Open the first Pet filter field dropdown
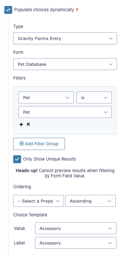Screen dimensions: 121x260 [46, 97]
